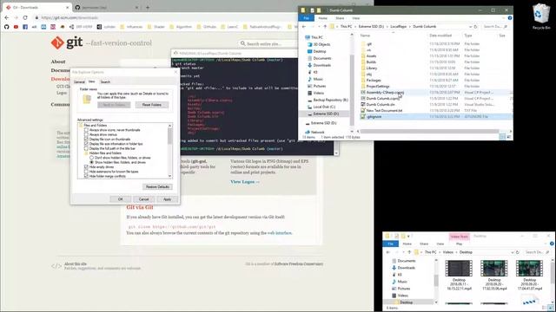This screenshot has height=312, width=556.
Task: Click the 3D Objects icon in Dumb Column explorer
Action: coord(309,44)
